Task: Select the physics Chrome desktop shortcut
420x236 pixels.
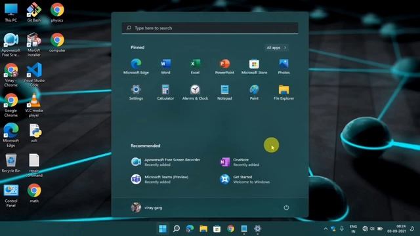Action: (x=57, y=12)
